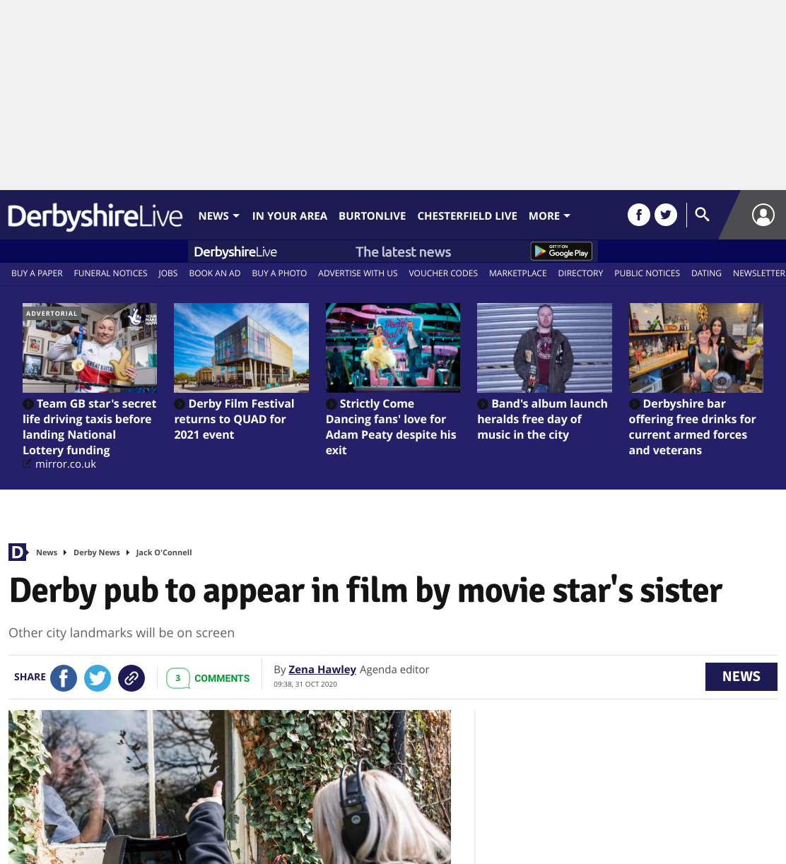Expand the MORE dropdown menu

click(x=549, y=216)
